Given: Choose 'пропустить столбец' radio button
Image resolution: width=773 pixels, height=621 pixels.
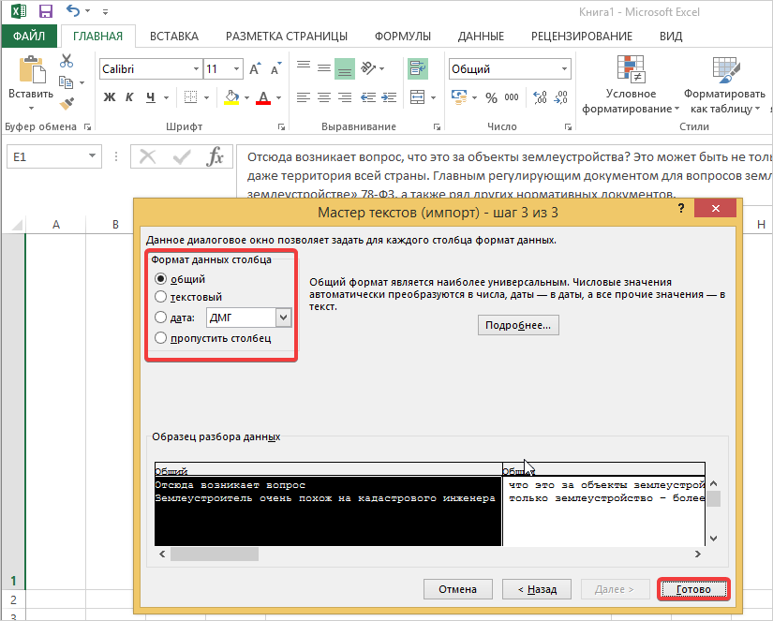Looking at the screenshot, I should coord(161,337).
